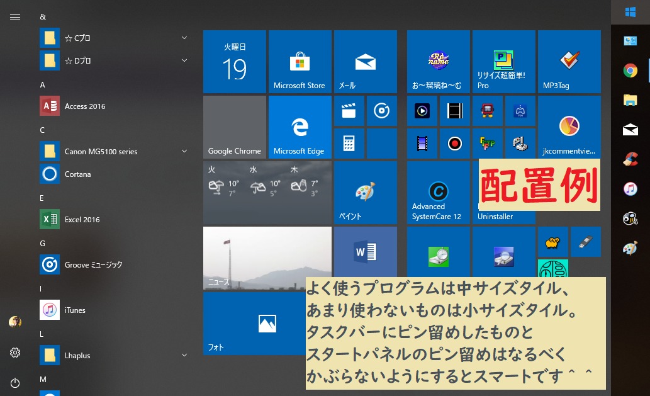Viewport: 650px width, 396px height.
Task: Open the jkcommentviewer tile
Action: pyautogui.click(x=569, y=127)
